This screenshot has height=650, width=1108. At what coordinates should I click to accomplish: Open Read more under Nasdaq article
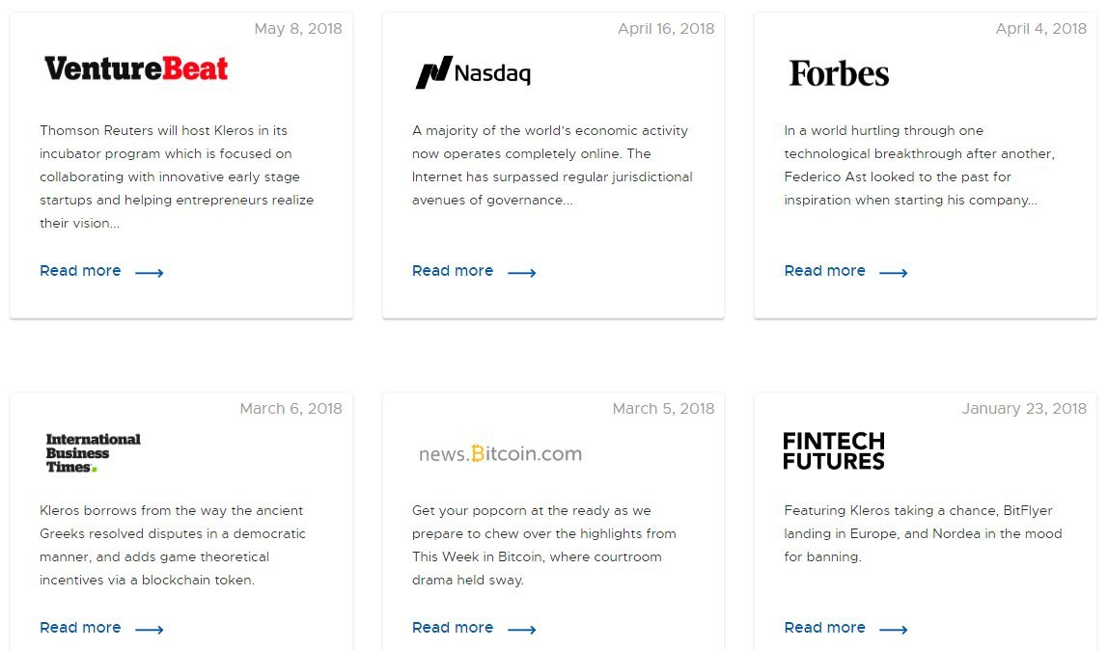453,271
